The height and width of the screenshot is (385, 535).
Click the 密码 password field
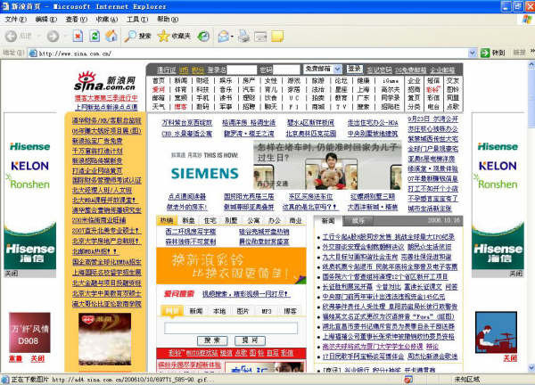(x=286, y=70)
